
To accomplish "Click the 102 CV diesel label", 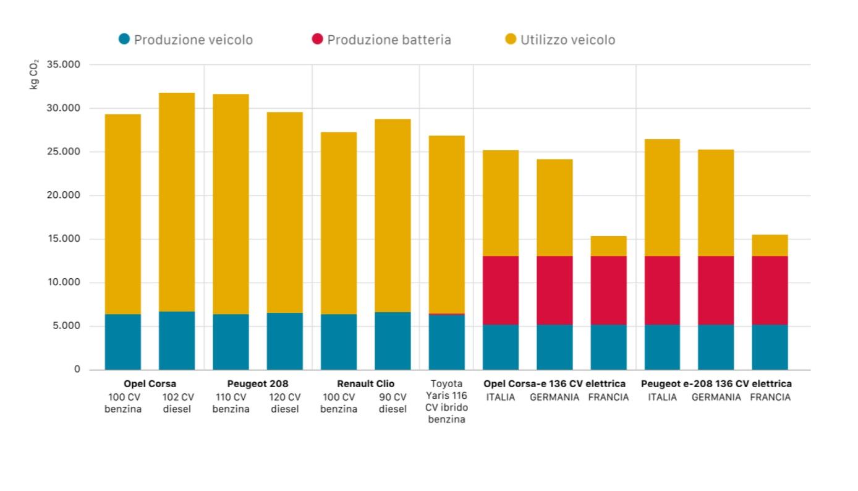I will 177,403.
